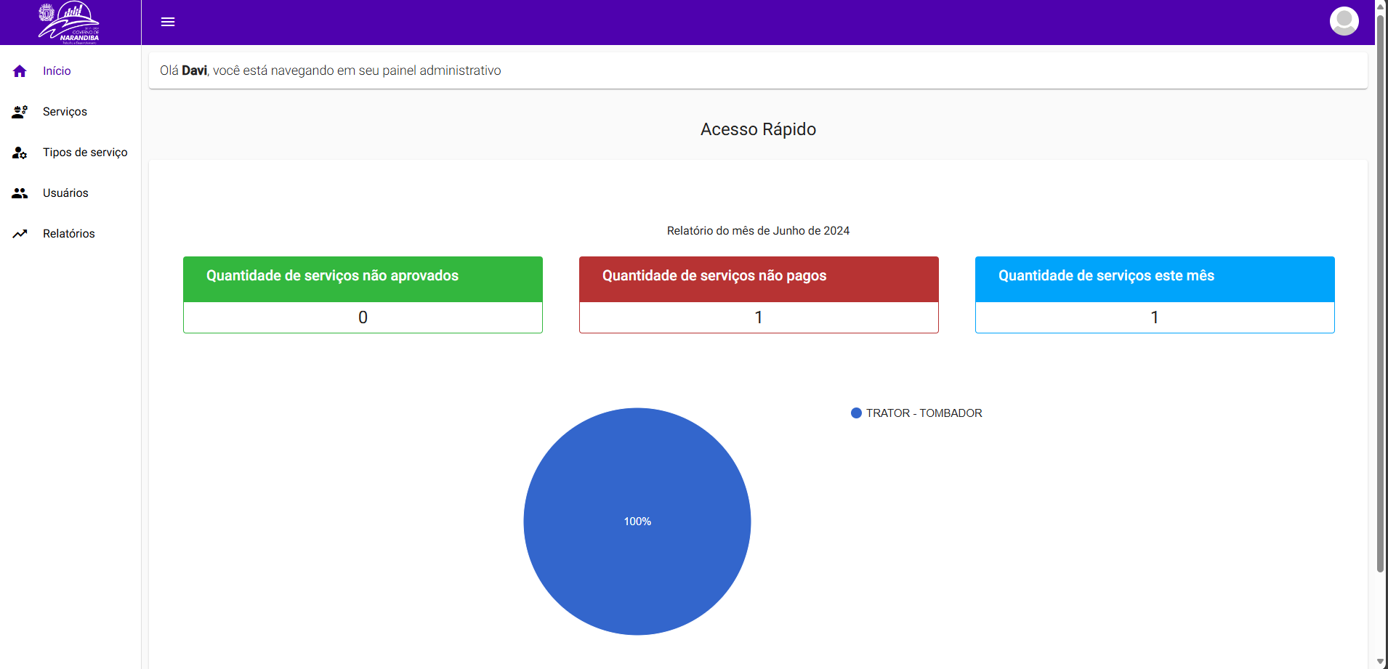Toggle TRATOR - TOMBADOR legend label

click(x=924, y=413)
